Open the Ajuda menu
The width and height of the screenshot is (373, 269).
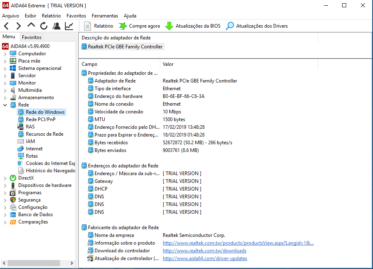click(130, 16)
